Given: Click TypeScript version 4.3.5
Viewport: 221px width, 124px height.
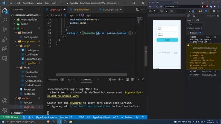Looking at the screenshot, I should pyautogui.click(x=116, y=117).
